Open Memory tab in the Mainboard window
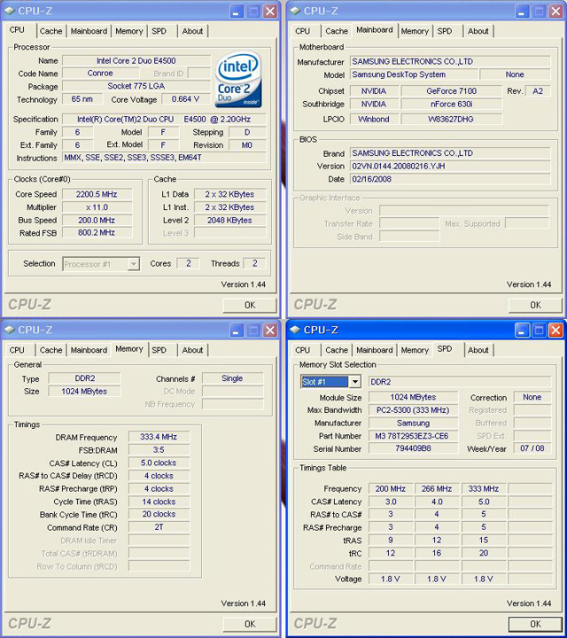Screen dimensions: 567x638 [x=415, y=31]
